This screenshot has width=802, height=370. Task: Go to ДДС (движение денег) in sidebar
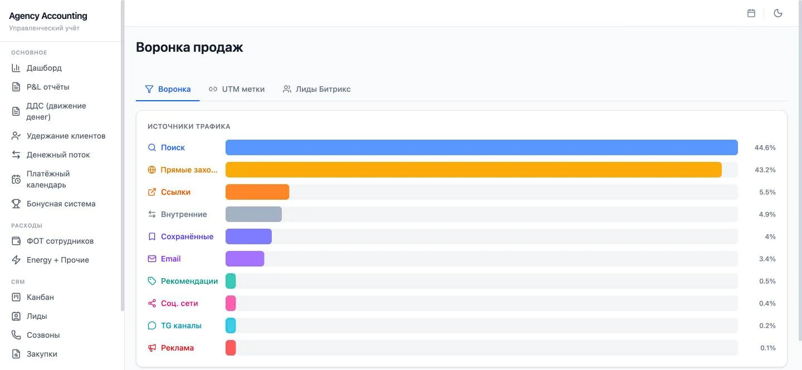[x=60, y=111]
